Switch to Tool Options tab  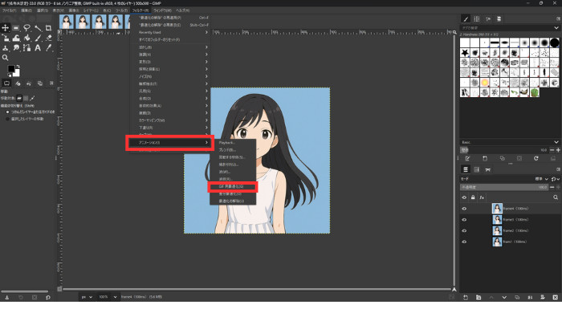click(6, 83)
